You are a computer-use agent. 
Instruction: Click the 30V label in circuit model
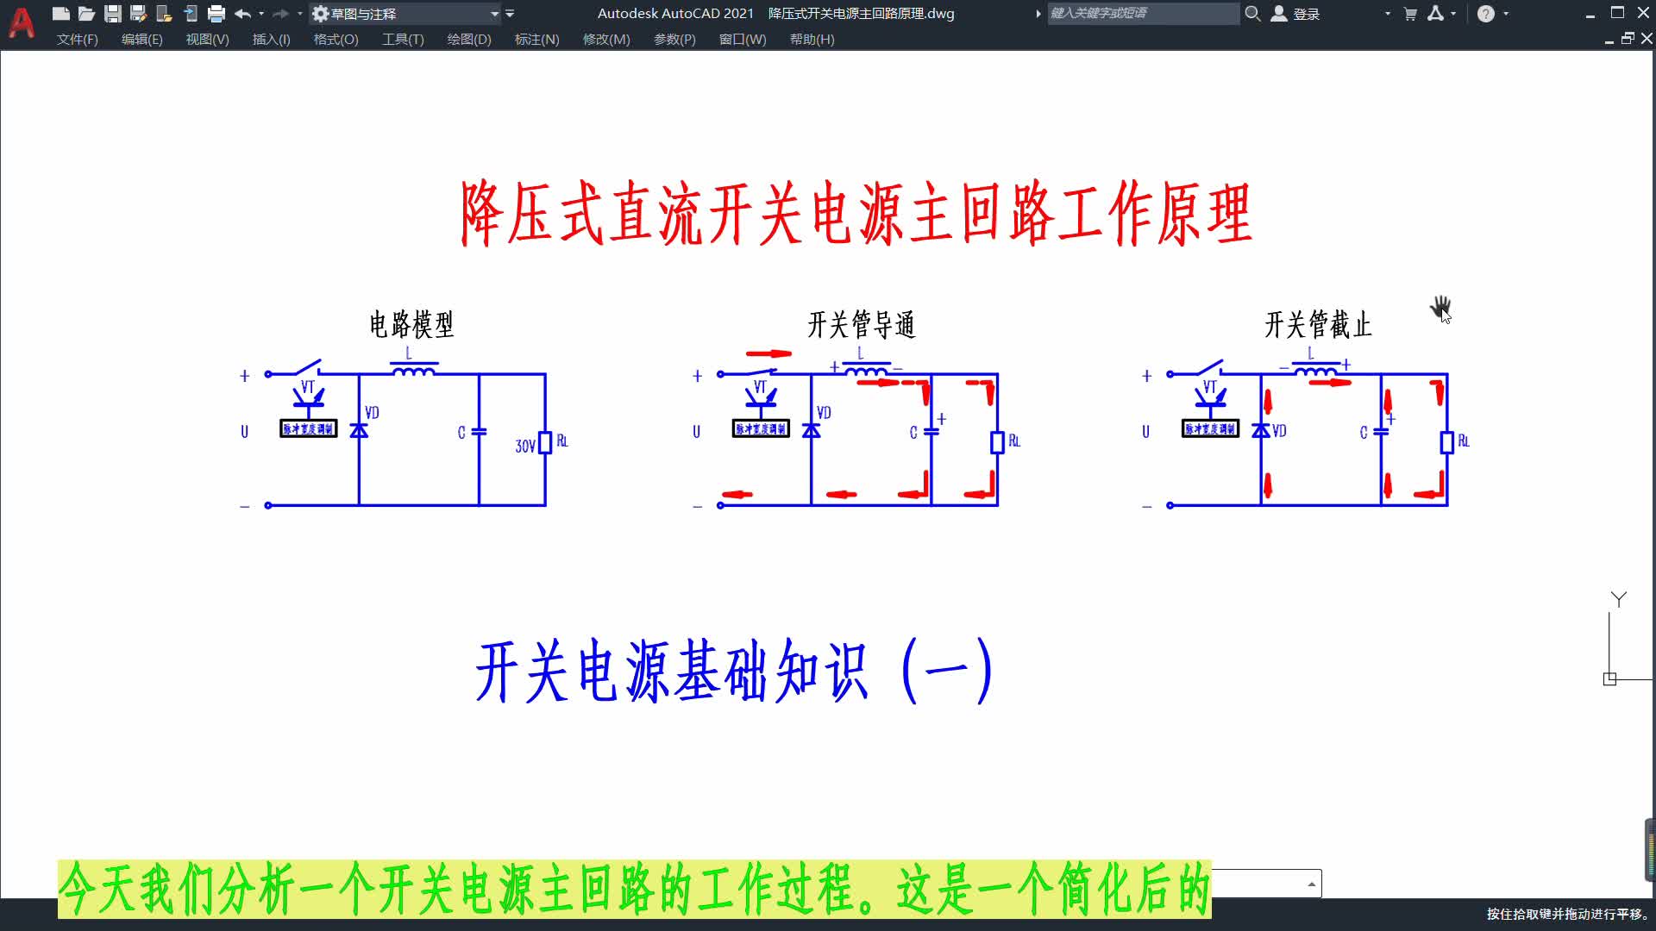click(525, 446)
